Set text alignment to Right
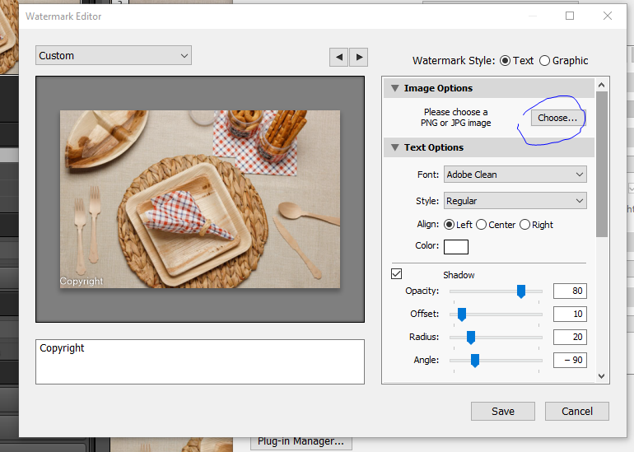Viewport: 634px width, 452px height. click(x=525, y=225)
